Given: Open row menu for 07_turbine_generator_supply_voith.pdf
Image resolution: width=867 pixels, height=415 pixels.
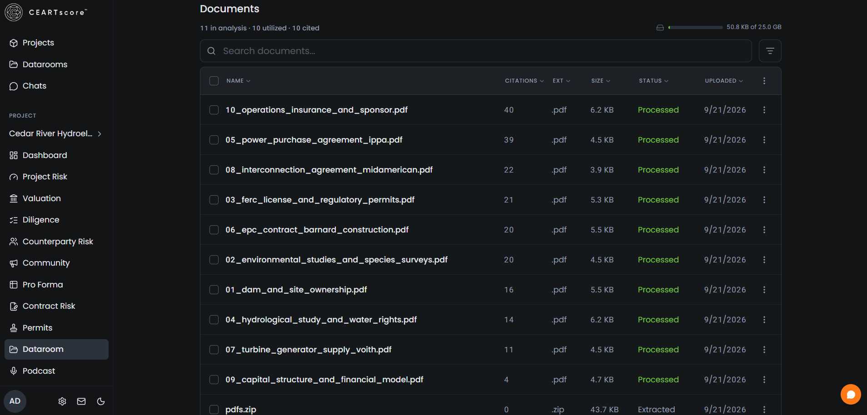Looking at the screenshot, I should [764, 350].
